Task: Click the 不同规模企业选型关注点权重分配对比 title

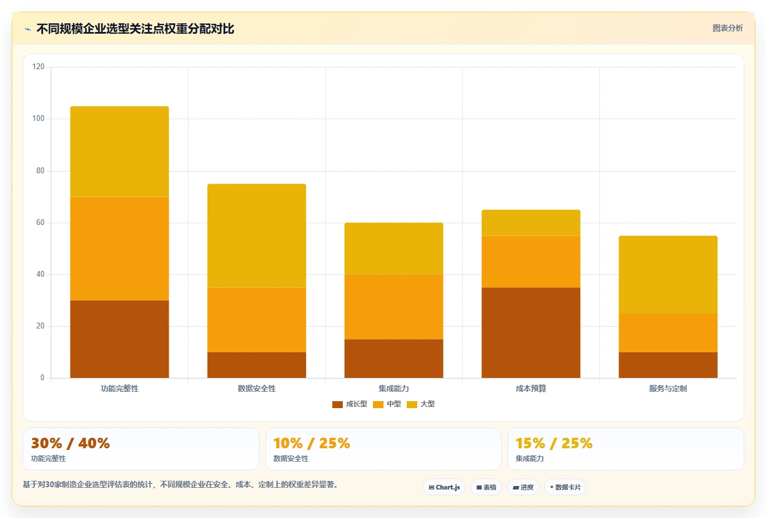Action: coord(135,29)
